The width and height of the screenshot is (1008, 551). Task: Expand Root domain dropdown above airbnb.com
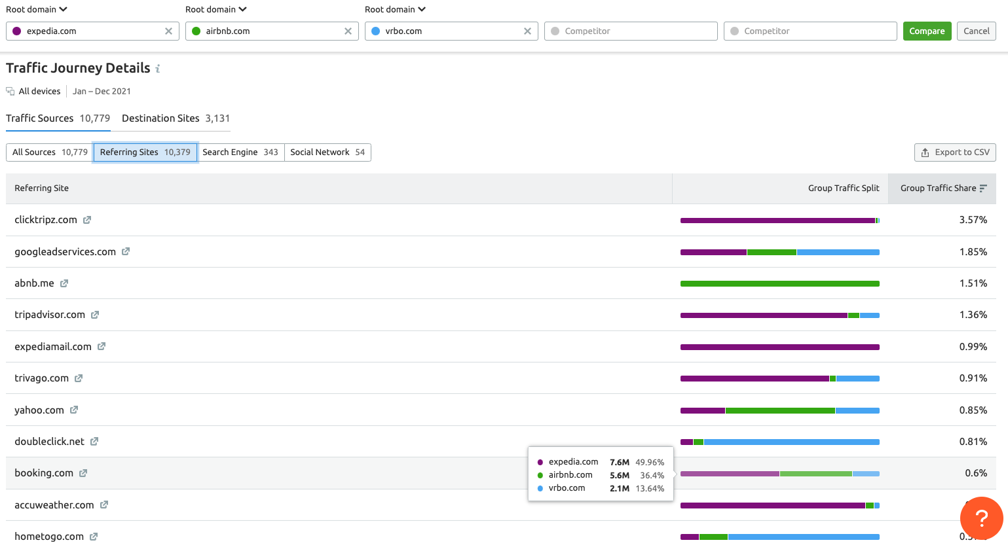click(x=216, y=9)
